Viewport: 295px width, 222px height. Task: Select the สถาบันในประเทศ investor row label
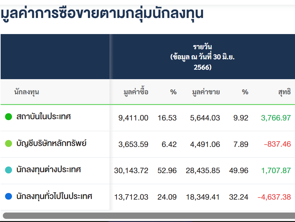tap(44, 117)
